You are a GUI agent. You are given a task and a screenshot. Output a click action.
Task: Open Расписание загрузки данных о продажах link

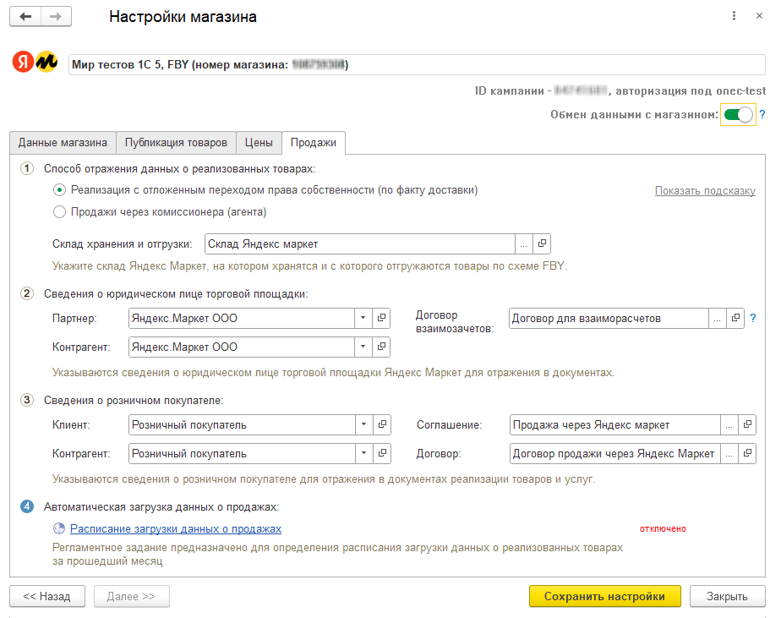pyautogui.click(x=176, y=528)
